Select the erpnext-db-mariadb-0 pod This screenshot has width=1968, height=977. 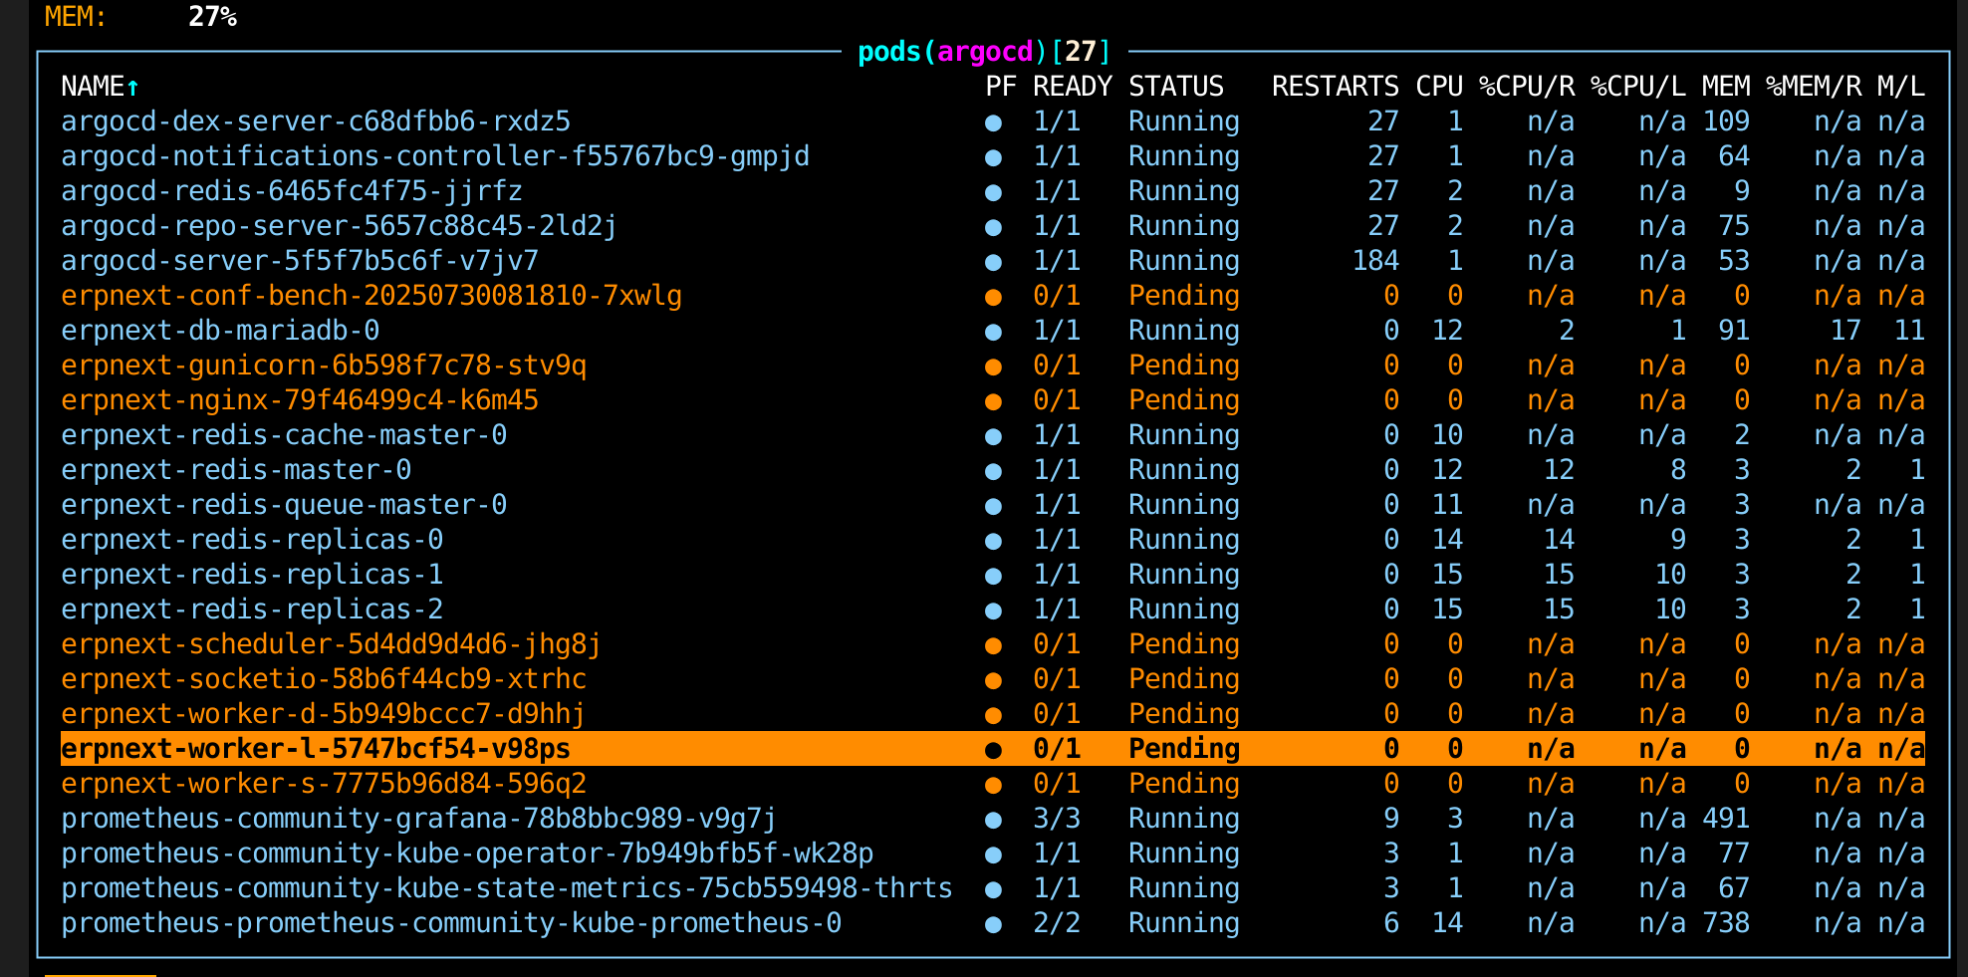993,331
